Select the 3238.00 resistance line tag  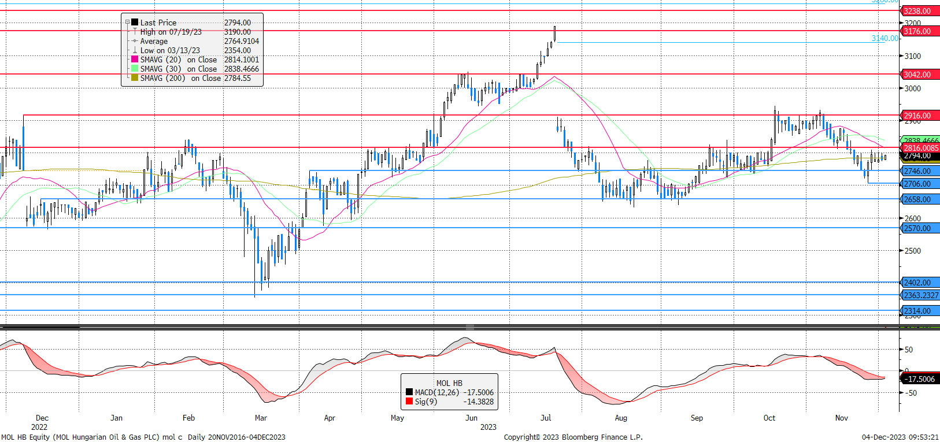(x=920, y=11)
